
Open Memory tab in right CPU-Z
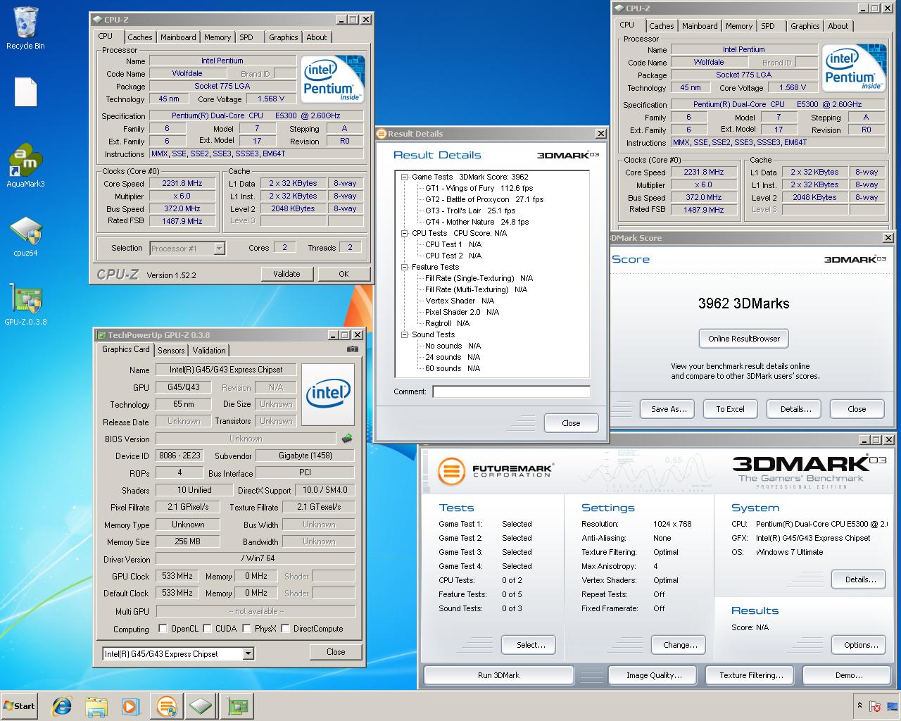pos(739,26)
